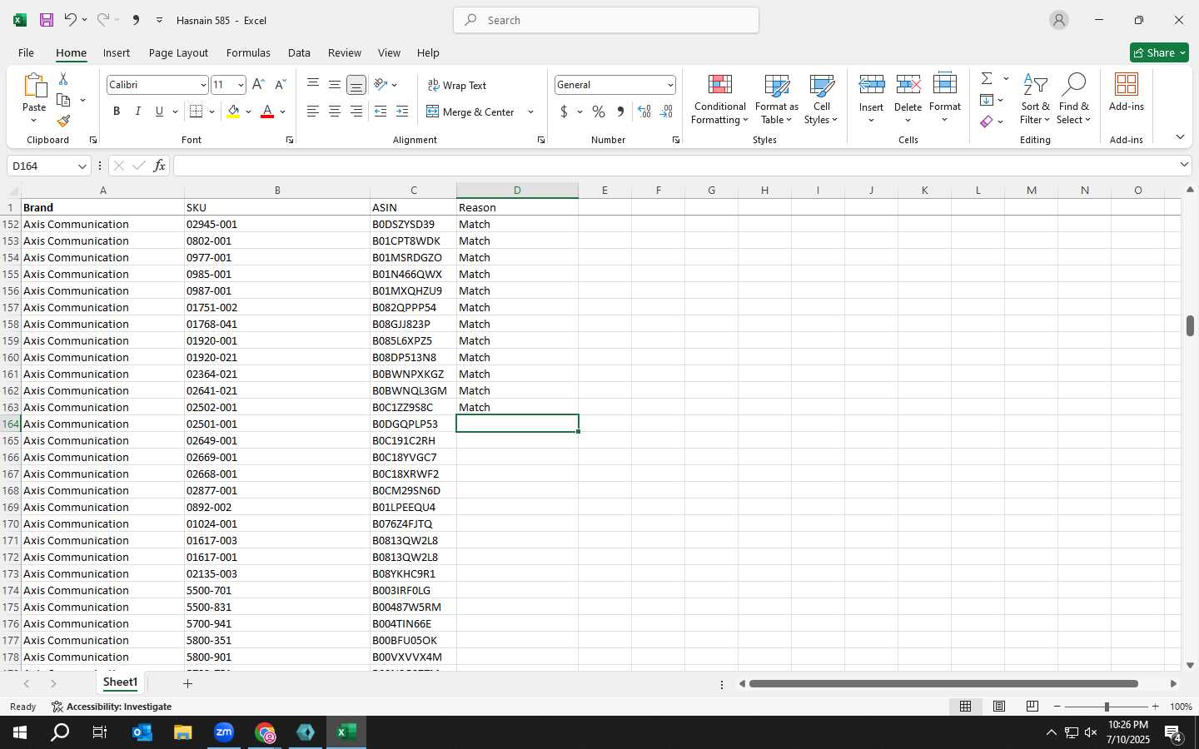Open Zoom app from taskbar
1199x749 pixels.
224,732
